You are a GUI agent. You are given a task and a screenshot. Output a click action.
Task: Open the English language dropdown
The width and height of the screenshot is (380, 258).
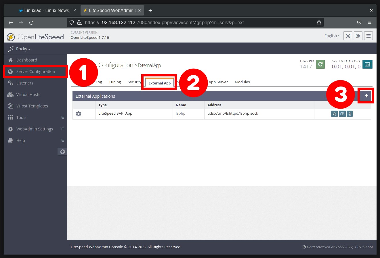pos(332,36)
